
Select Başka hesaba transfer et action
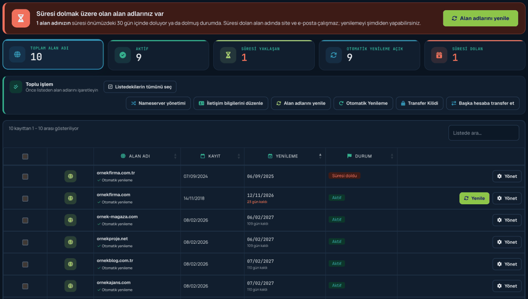(x=483, y=103)
